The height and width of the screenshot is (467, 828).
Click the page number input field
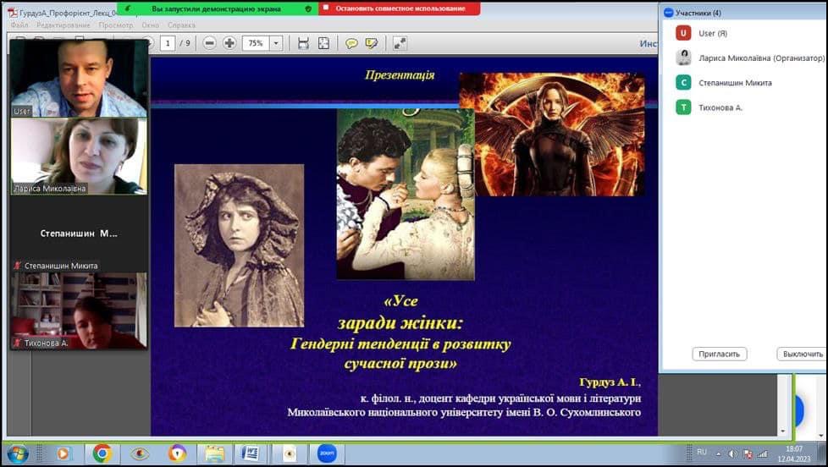pos(168,43)
